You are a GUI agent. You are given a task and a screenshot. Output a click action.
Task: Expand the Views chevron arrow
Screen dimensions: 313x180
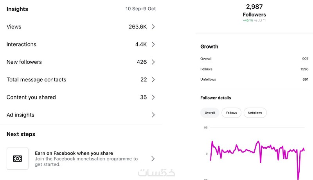coord(153,27)
